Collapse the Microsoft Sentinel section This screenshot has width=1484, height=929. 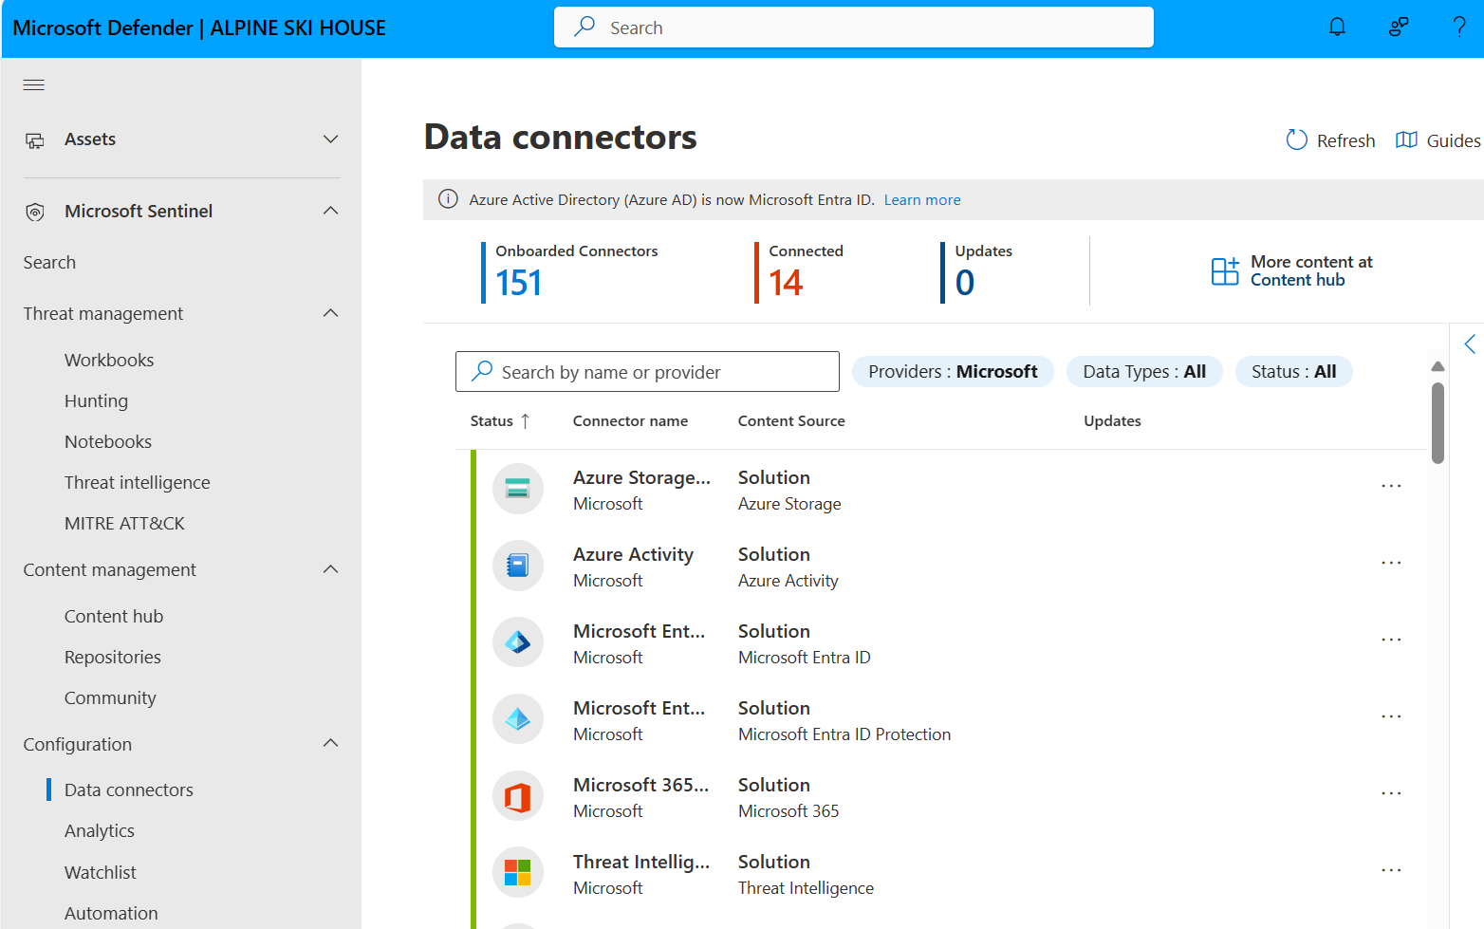(330, 211)
